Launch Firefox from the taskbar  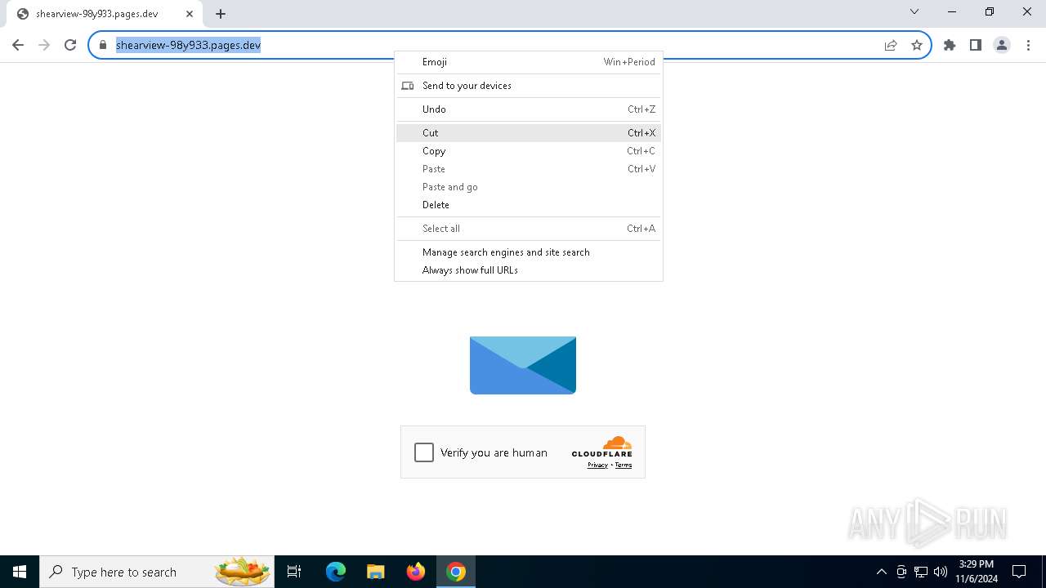click(416, 572)
